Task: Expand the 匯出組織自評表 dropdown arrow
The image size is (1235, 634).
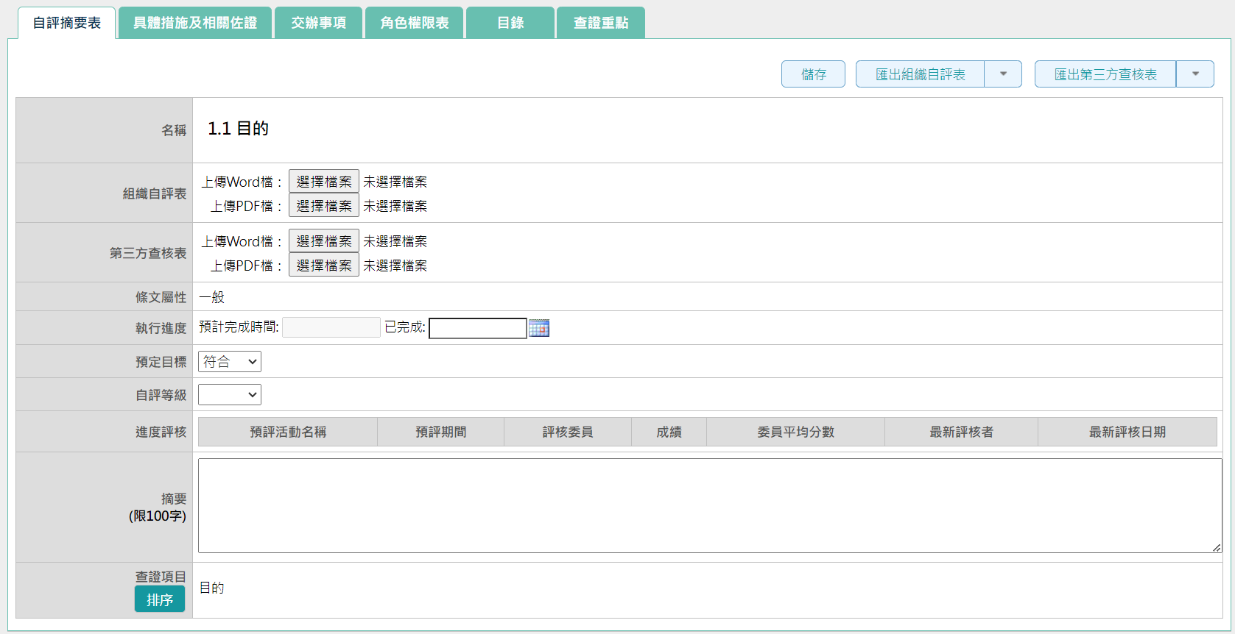Action: point(1003,74)
